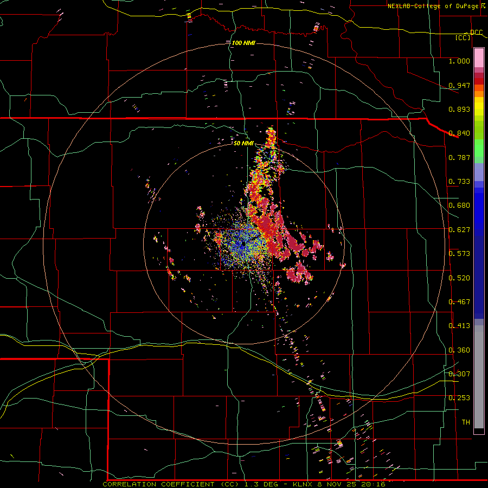
Task: Click the Correlation Coefficient KLNX caption text
Action: (x=244, y=484)
